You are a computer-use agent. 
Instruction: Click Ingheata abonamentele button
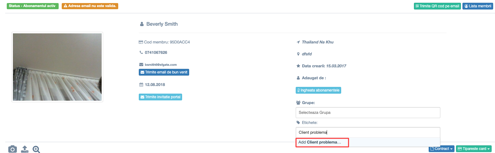pyautogui.click(x=318, y=90)
